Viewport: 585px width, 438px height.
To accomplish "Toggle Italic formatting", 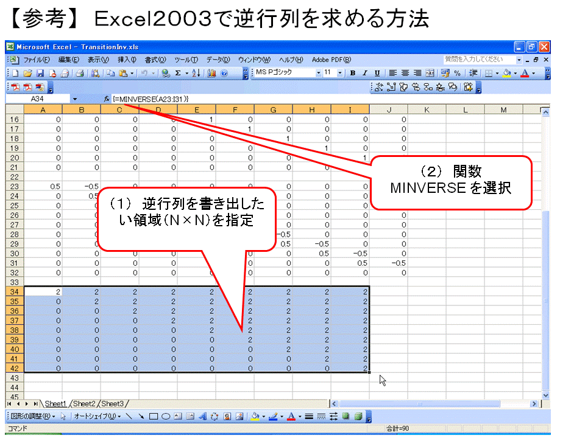I will coord(365,73).
